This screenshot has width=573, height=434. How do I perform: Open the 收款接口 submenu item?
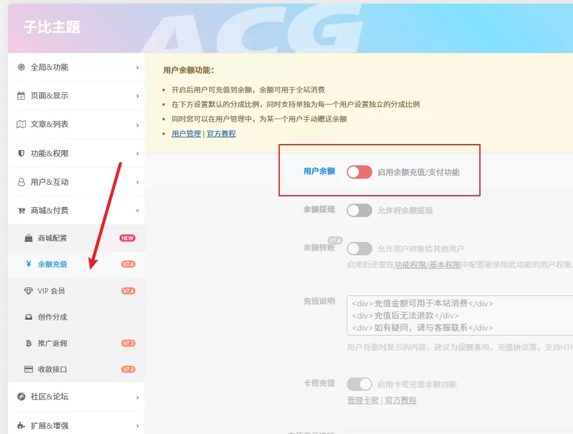coord(77,370)
